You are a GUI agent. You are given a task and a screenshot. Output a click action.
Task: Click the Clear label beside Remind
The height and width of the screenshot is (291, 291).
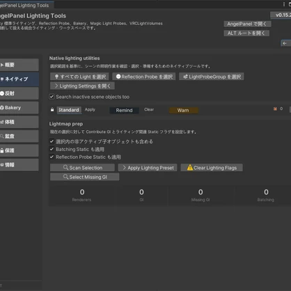tap(149, 109)
